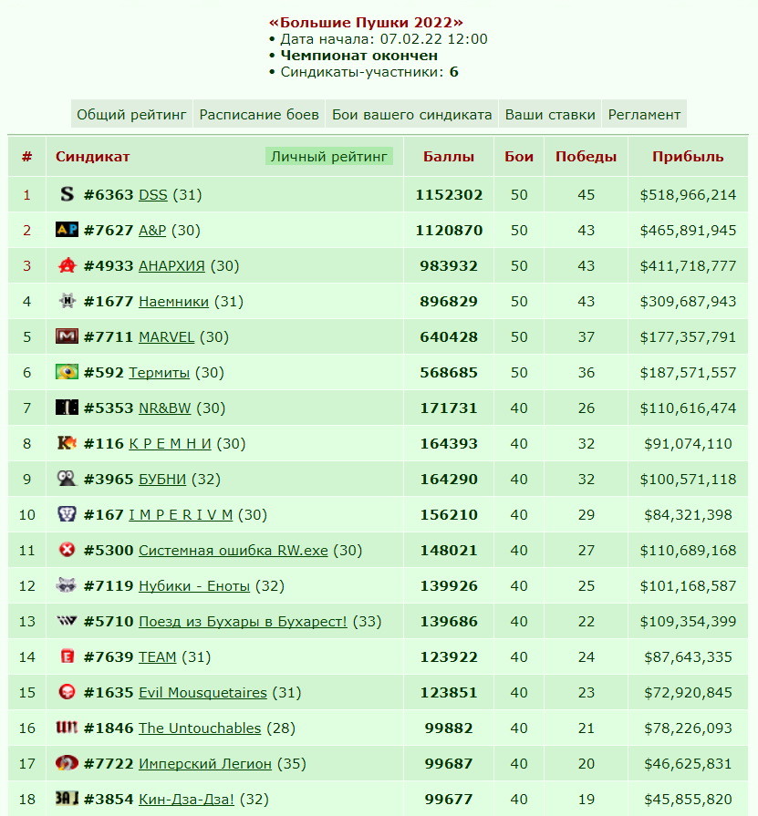Open the TEAM syndicate link
Screen dimensions: 758x816
[x=157, y=656]
